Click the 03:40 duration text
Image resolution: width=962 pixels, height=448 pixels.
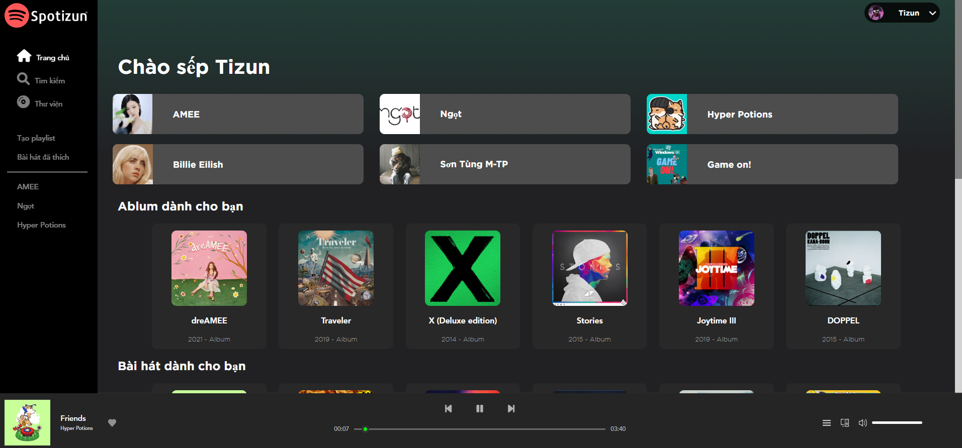click(x=618, y=429)
